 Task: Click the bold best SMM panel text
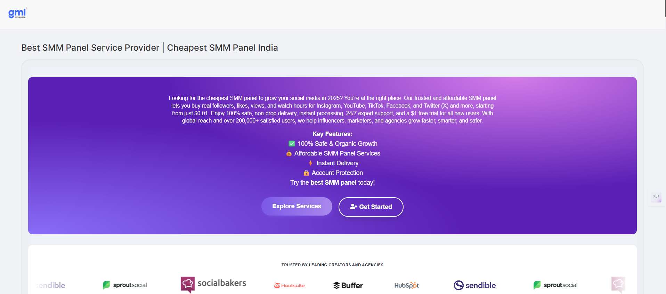pyautogui.click(x=333, y=182)
